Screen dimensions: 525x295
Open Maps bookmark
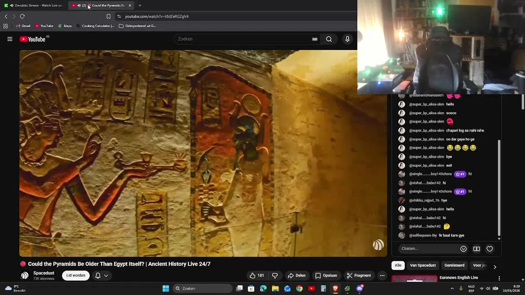pyautogui.click(x=65, y=26)
